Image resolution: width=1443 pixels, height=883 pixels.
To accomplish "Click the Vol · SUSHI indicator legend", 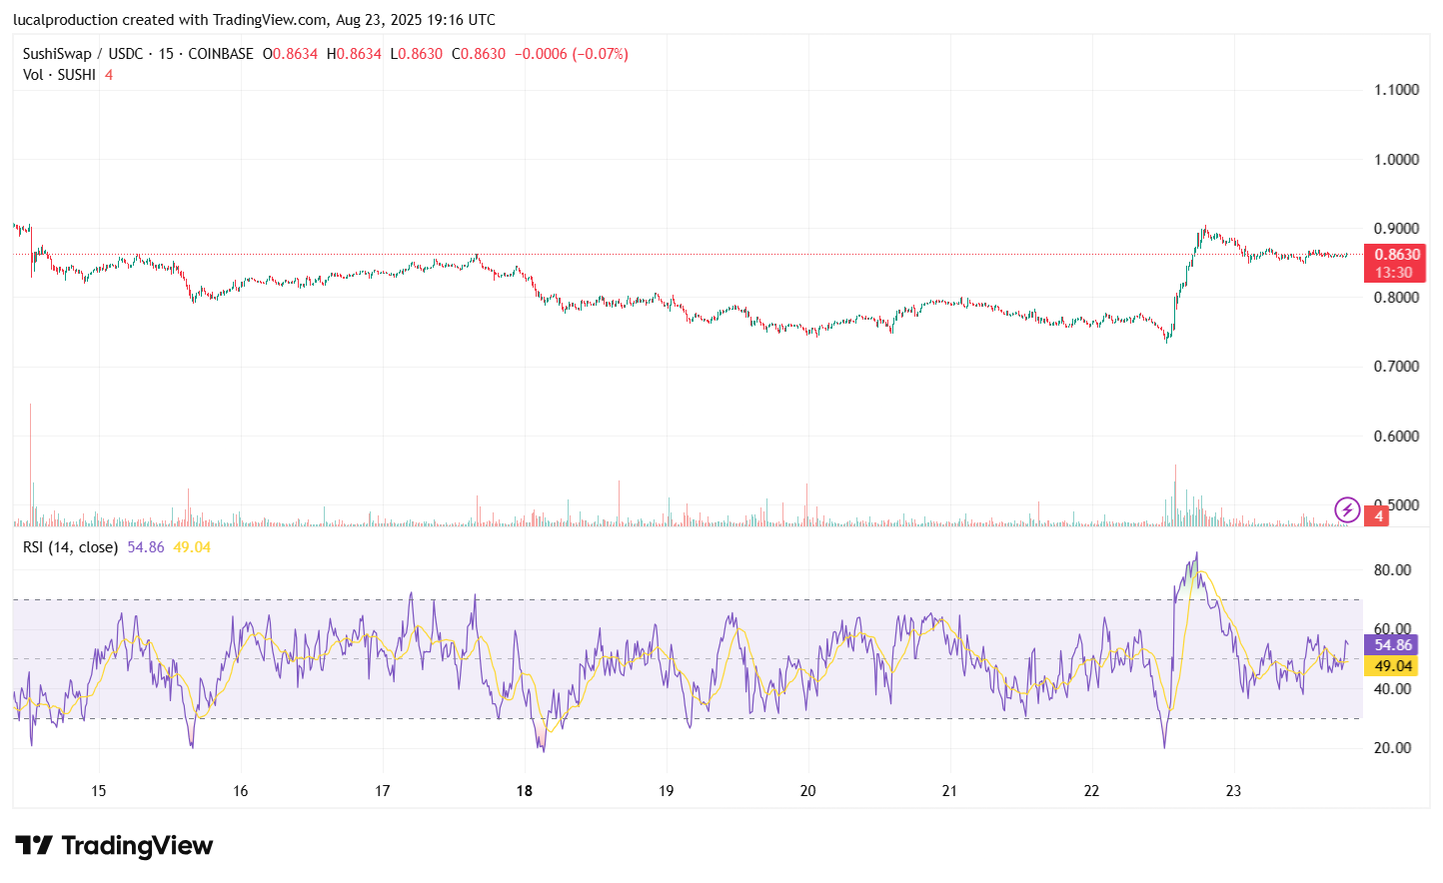I will (59, 75).
